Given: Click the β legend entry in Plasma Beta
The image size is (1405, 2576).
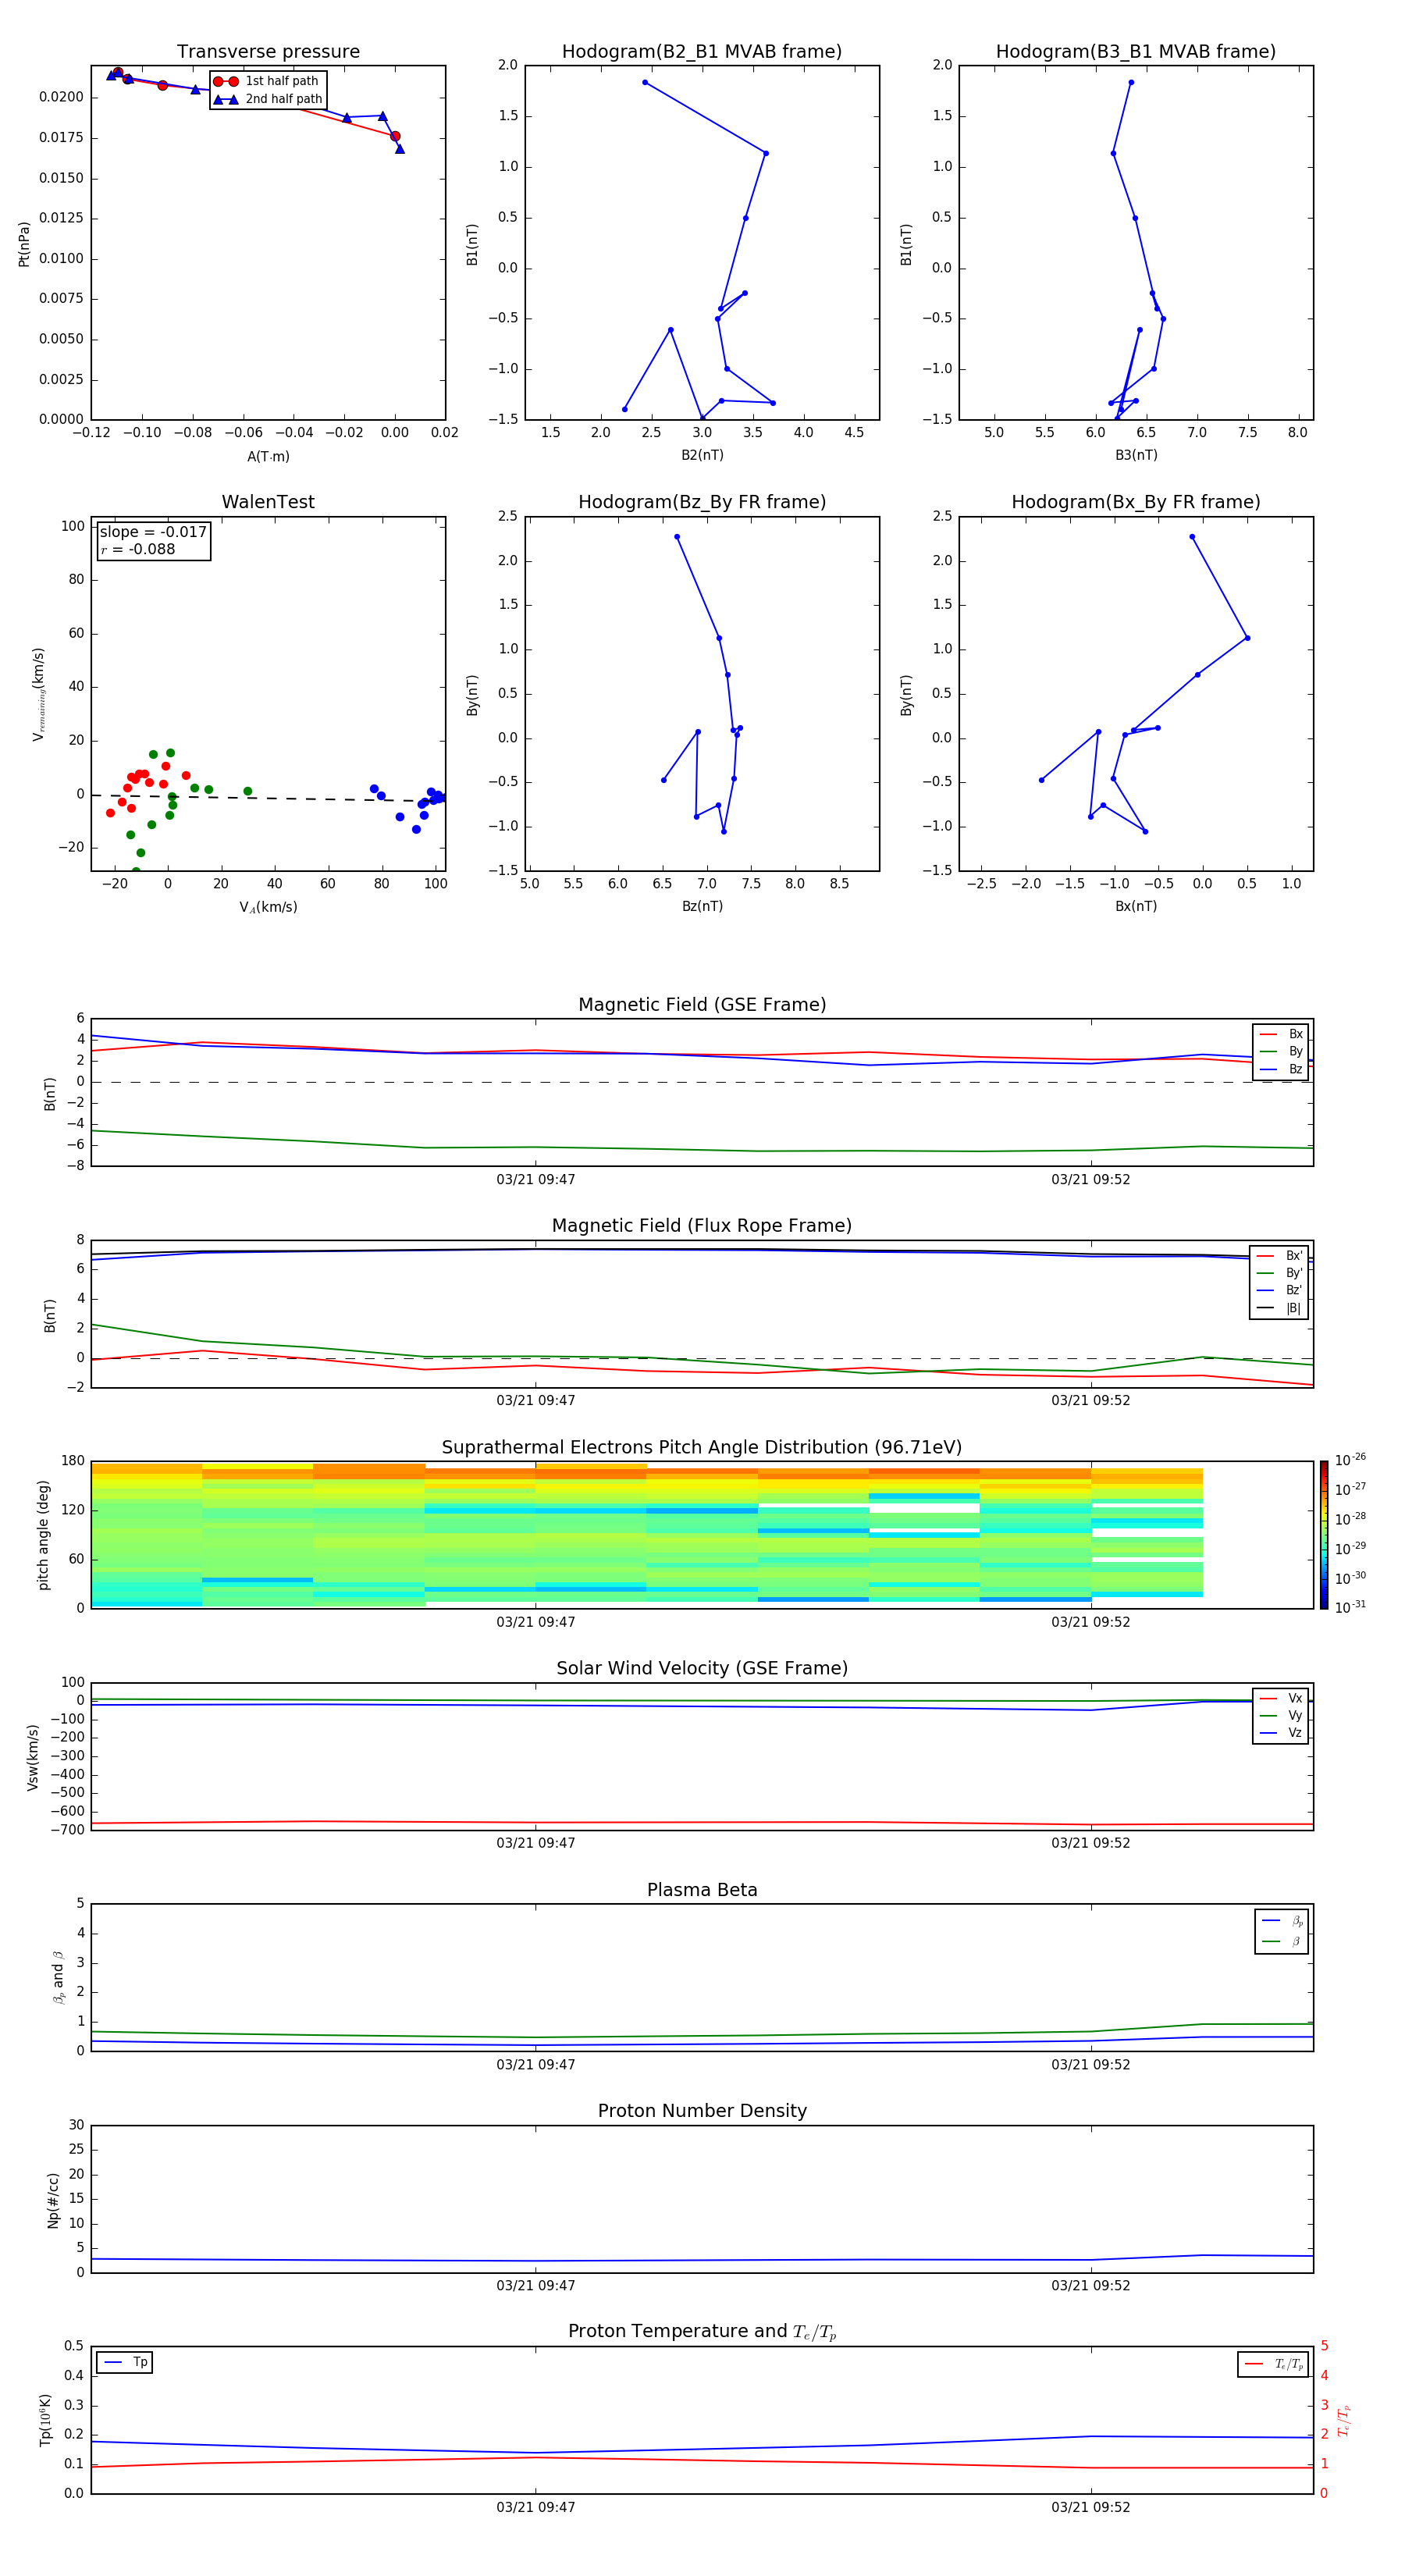Looking at the screenshot, I should [1282, 1941].
